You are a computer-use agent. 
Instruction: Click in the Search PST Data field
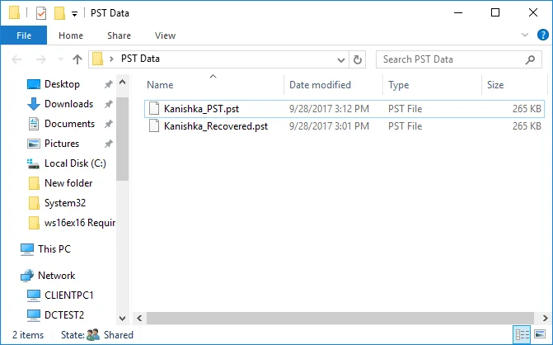[x=452, y=59]
